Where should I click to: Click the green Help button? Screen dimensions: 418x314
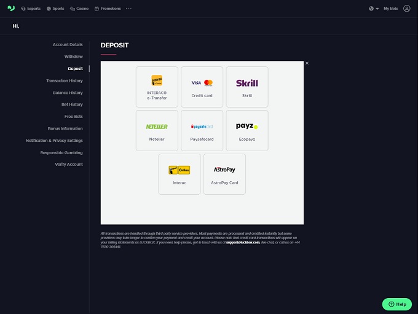tap(396, 304)
